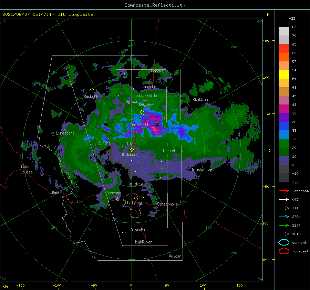The width and height of the screenshot is (310, 290).
Task: Click the dBZ legend heading
Action: 292,19
